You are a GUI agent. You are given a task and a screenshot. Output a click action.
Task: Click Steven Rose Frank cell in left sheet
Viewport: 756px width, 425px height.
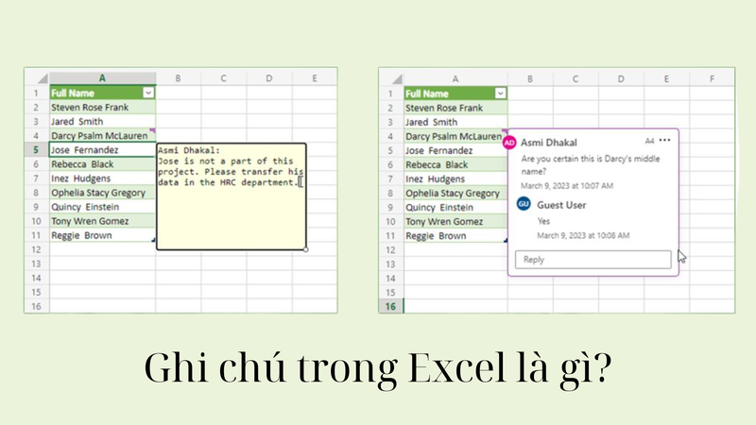102,107
